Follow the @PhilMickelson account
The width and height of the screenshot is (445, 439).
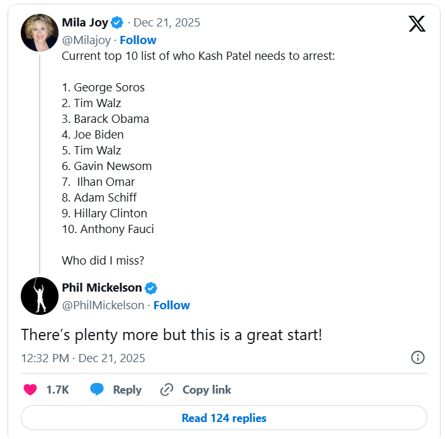coord(171,305)
